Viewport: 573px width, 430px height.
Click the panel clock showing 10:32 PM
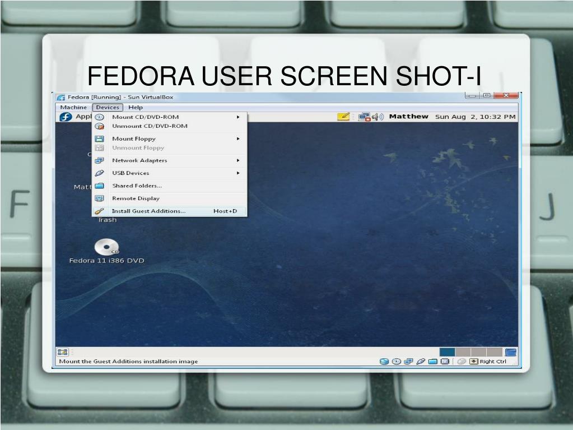[x=475, y=117]
